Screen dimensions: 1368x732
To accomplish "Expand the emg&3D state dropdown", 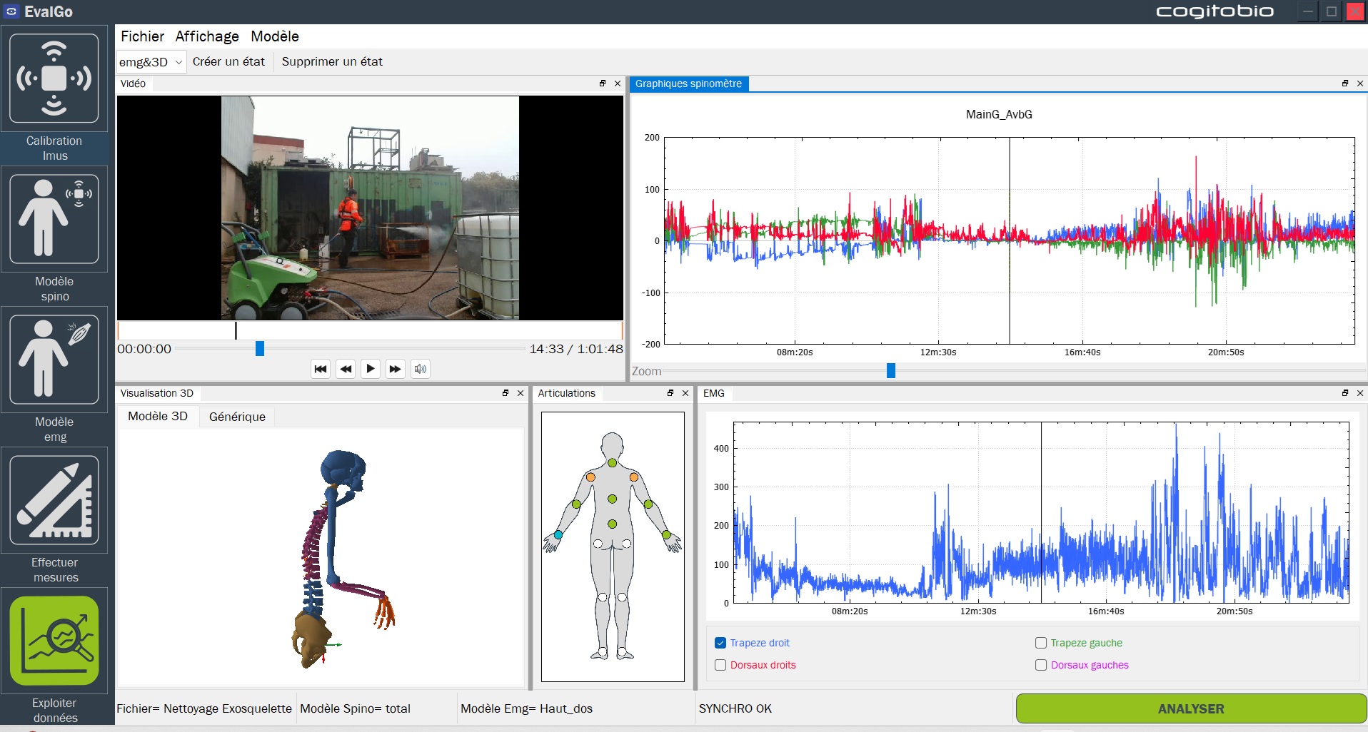I will point(151,62).
